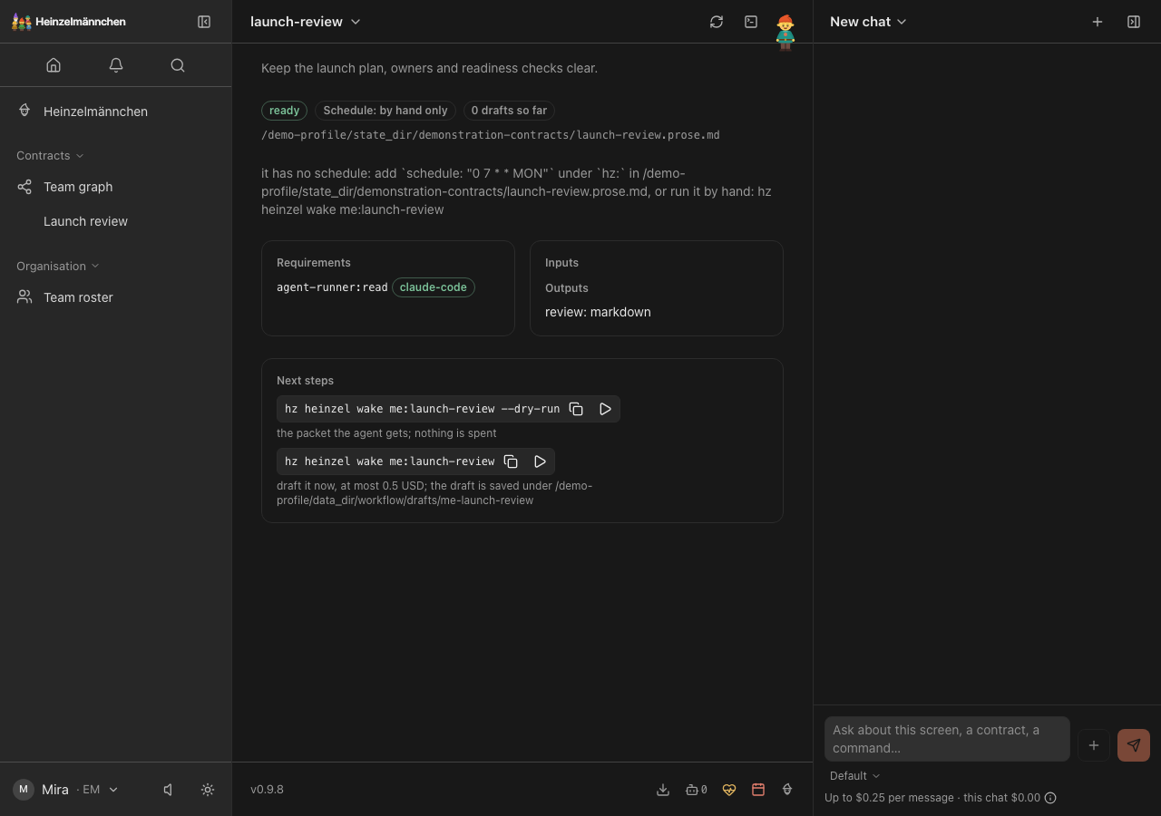Click the Heinzel hat icon in status bar
The width and height of the screenshot is (1161, 816).
787,790
